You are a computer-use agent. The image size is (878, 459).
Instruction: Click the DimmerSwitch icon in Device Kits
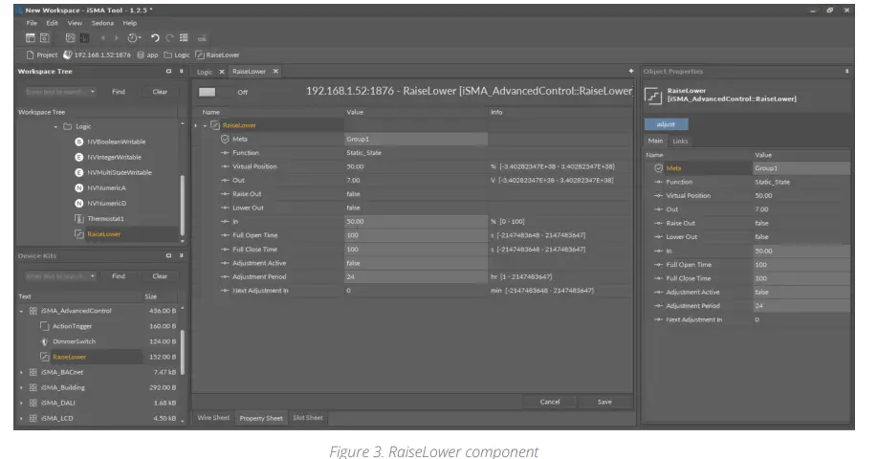pos(44,341)
